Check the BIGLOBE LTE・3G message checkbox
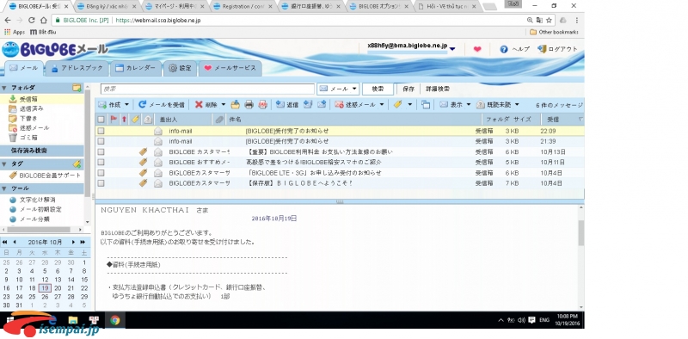688x339 pixels. [x=101, y=173]
